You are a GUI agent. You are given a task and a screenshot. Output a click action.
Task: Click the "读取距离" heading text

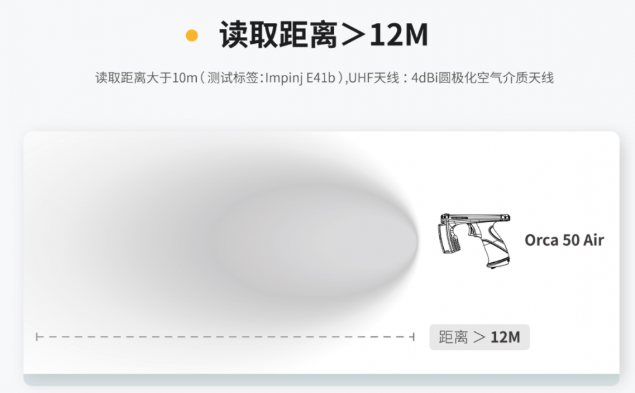(x=279, y=35)
